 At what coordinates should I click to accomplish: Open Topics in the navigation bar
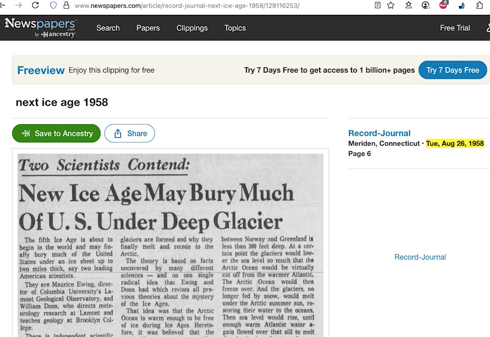point(235,28)
